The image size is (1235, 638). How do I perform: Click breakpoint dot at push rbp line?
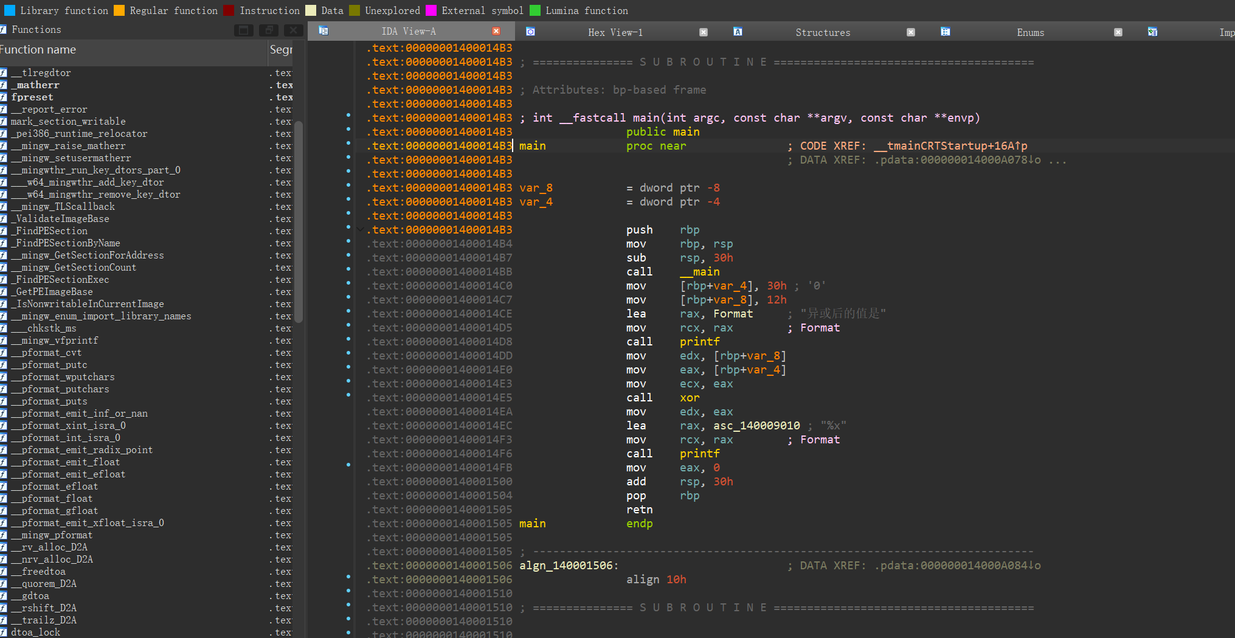[348, 227]
